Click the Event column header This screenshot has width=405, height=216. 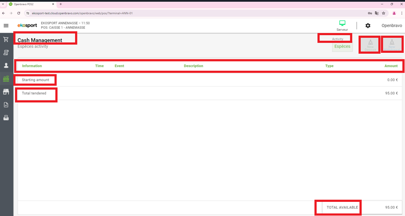pos(120,66)
